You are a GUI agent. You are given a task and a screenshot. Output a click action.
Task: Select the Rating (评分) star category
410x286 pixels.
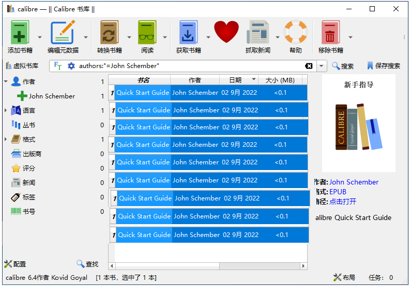click(29, 169)
